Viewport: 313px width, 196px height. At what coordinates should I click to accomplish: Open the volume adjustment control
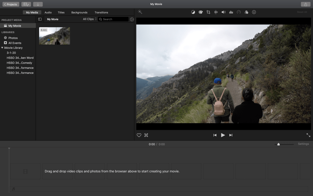click(223, 12)
